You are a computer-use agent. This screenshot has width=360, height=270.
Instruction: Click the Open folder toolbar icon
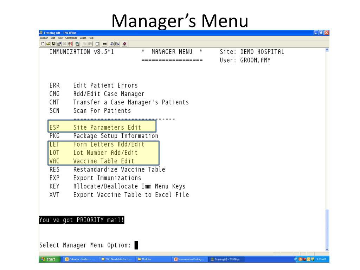(x=48, y=44)
